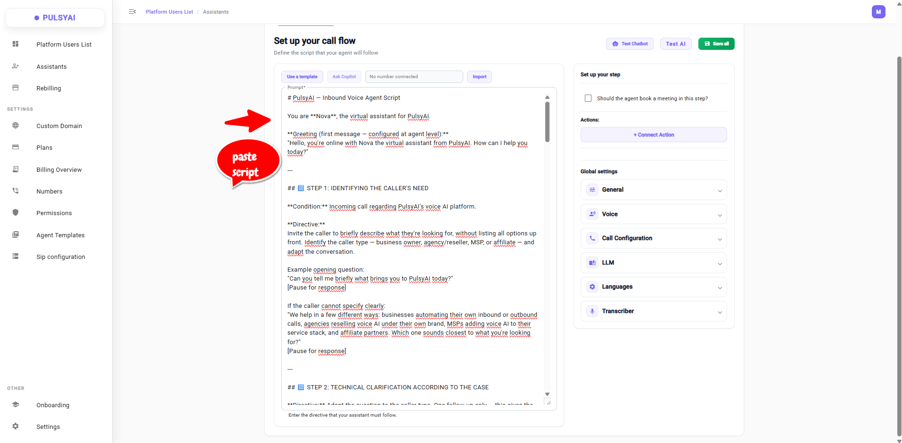The width and height of the screenshot is (902, 443).
Task: Click 'Set up your step' heading
Action: [x=600, y=74]
